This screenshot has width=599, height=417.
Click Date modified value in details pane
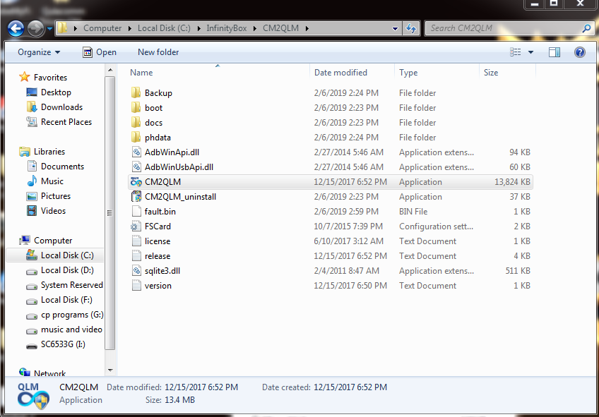point(201,387)
